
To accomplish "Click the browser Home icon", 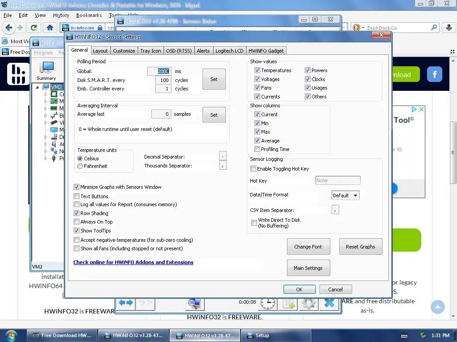I will pos(50,28).
